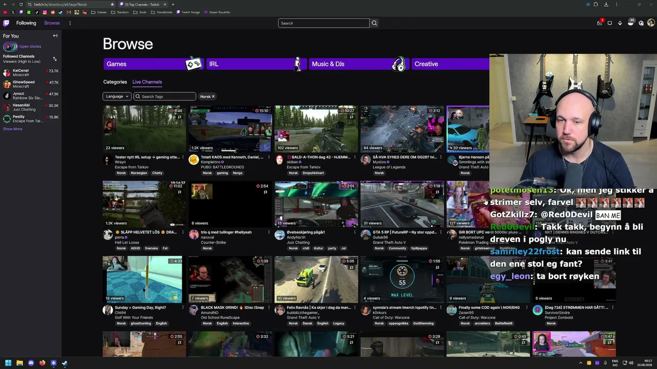This screenshot has width=657, height=369.
Task: Click the search magnifier button
Action: click(374, 23)
